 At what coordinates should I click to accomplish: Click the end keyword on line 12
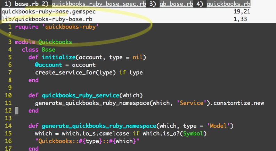pyautogui.click(x=33, y=111)
